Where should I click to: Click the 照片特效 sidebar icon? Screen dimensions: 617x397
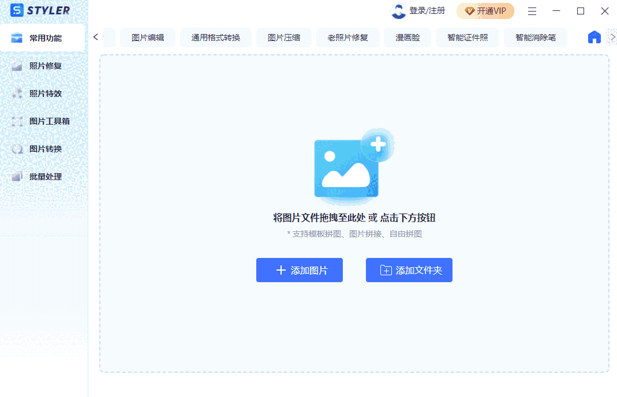(x=17, y=93)
